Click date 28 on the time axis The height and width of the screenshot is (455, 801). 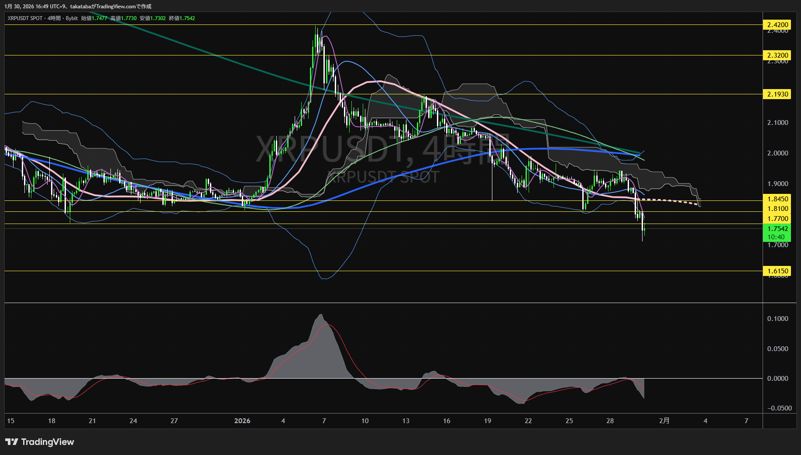[610, 421]
